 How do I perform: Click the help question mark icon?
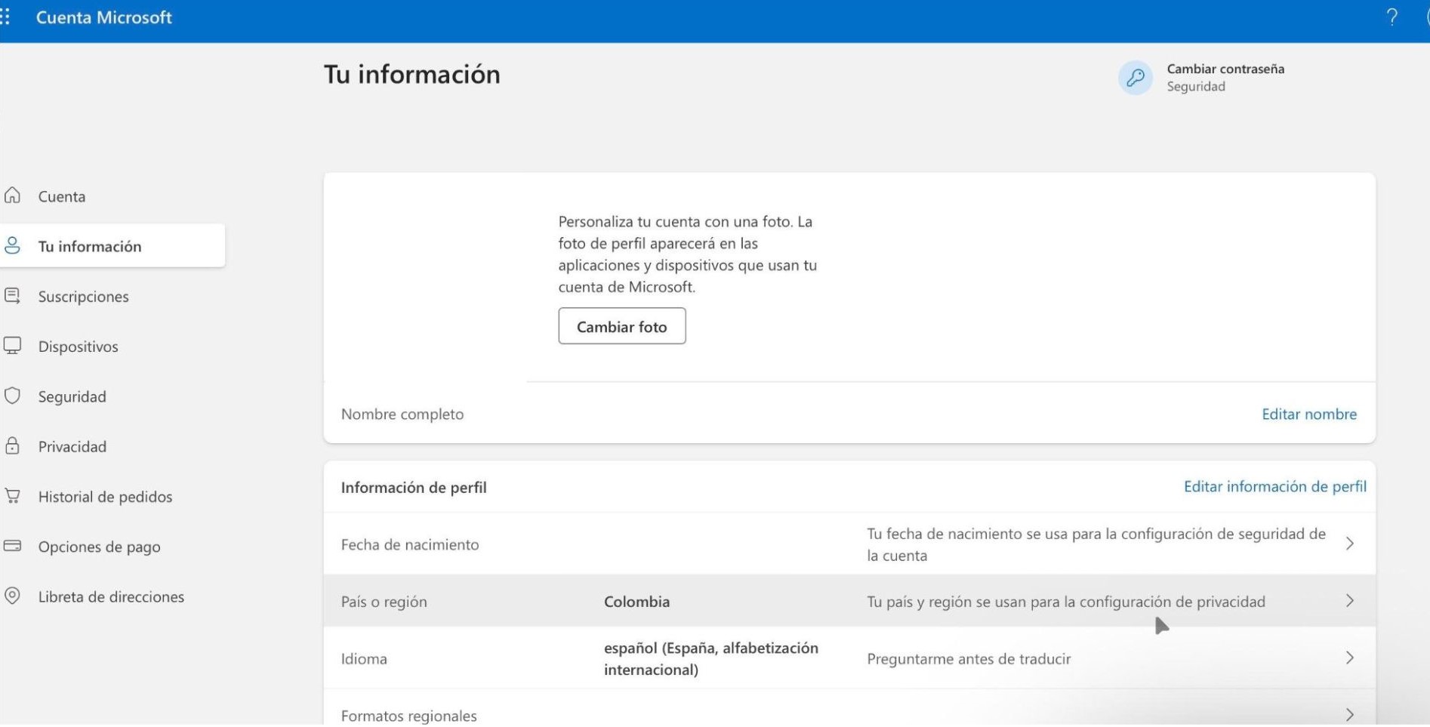pos(1391,17)
